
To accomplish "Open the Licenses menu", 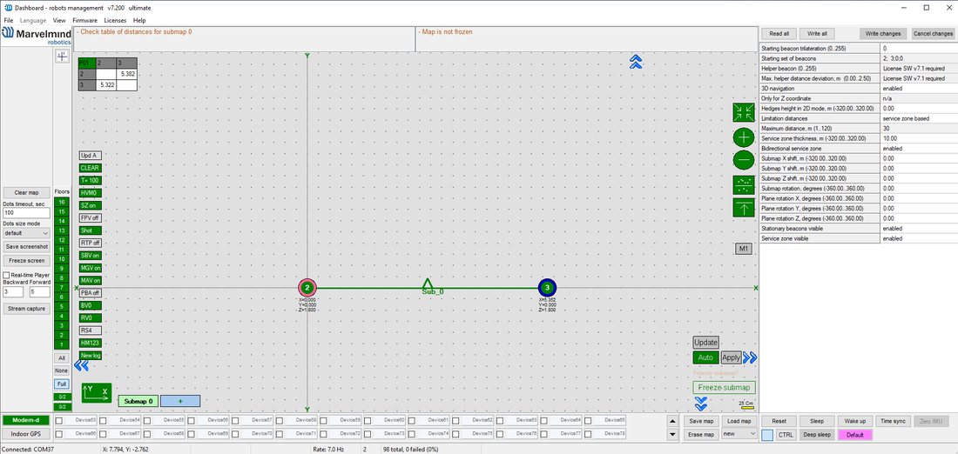I will coord(115,20).
